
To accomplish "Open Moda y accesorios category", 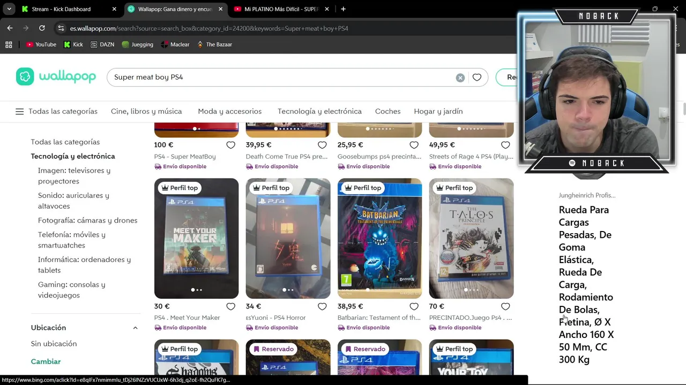I will (230, 111).
